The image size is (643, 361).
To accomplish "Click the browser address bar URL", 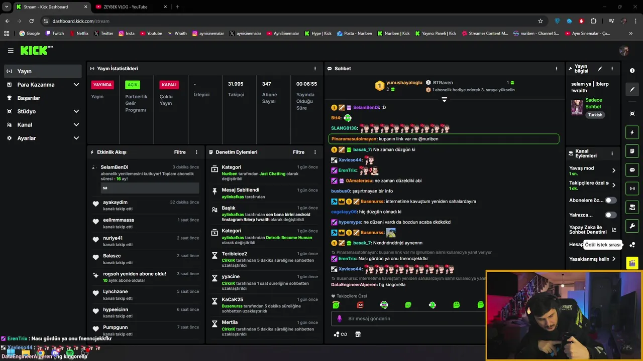I will [x=81, y=21].
